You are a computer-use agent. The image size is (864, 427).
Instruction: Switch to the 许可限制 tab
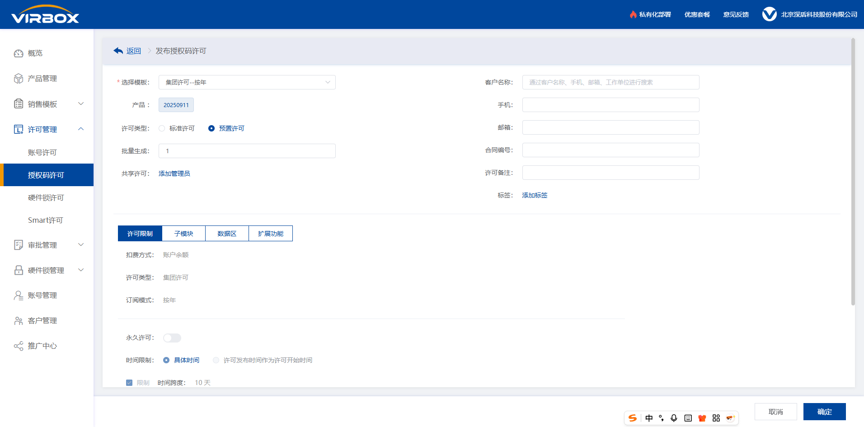click(140, 234)
